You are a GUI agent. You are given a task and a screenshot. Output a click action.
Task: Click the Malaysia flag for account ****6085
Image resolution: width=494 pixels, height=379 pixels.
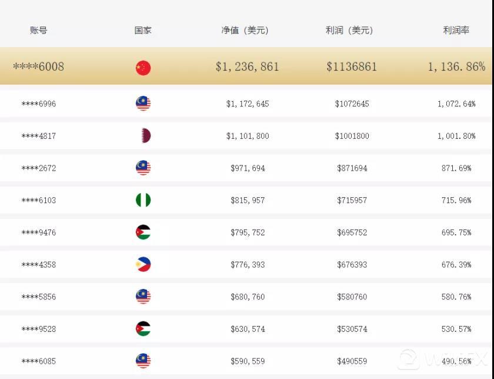(143, 361)
